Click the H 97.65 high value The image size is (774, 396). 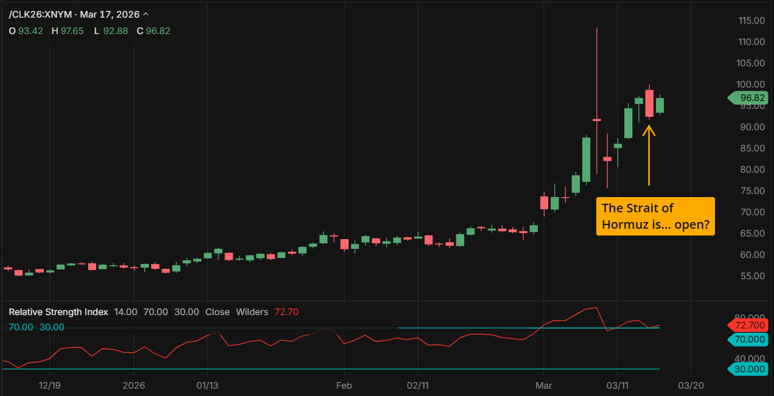click(68, 30)
